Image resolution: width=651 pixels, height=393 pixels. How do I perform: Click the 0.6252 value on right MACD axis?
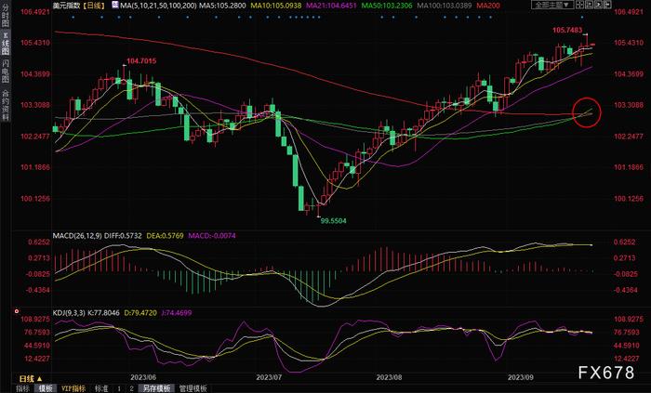pos(625,242)
